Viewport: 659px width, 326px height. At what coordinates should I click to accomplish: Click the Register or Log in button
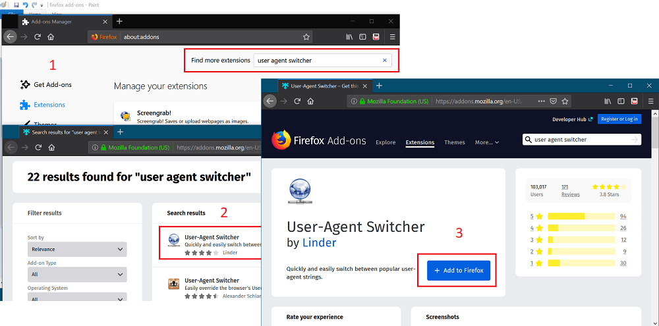pyautogui.click(x=619, y=119)
